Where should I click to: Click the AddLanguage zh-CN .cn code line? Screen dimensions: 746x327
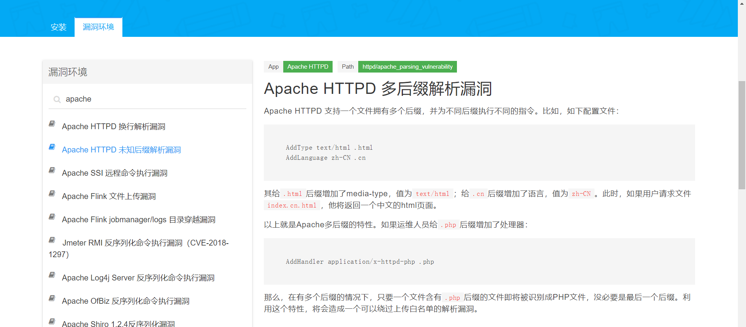tap(326, 158)
